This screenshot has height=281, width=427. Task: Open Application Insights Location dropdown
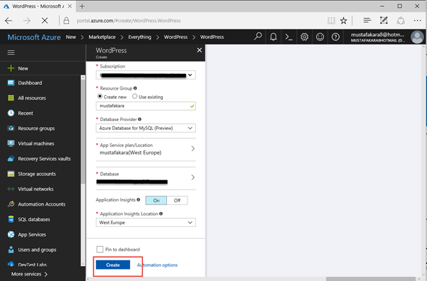pos(146,222)
